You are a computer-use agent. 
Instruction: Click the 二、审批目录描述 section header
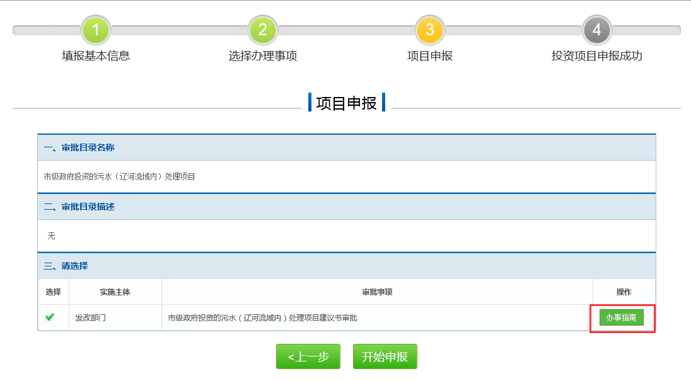(x=79, y=207)
